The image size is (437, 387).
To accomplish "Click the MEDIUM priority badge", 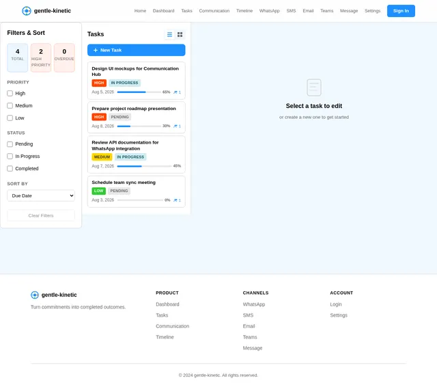I will (x=102, y=157).
